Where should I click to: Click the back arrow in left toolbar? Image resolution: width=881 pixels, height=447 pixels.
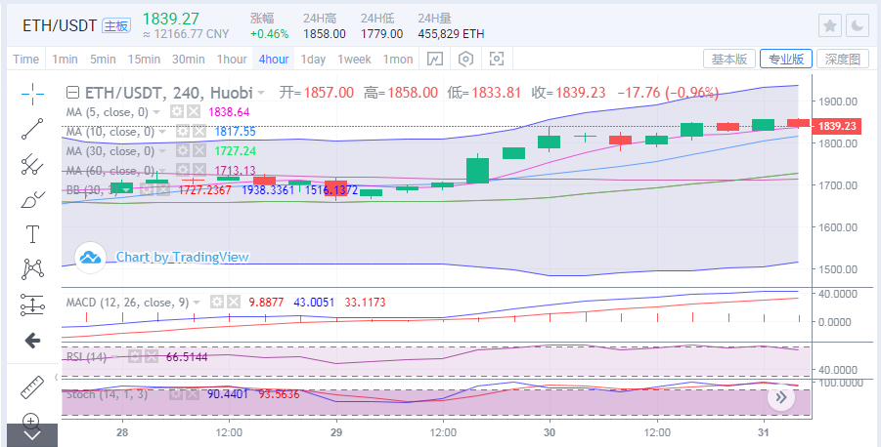[x=32, y=340]
